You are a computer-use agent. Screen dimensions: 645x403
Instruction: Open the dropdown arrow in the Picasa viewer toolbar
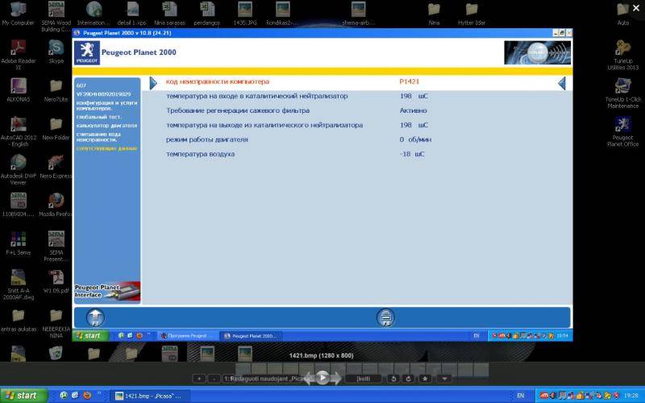(445, 378)
